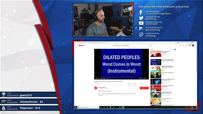Open YouTube hamburger guide menu
Image resolution: width=203 pixels, height=114 pixels.
[76, 46]
